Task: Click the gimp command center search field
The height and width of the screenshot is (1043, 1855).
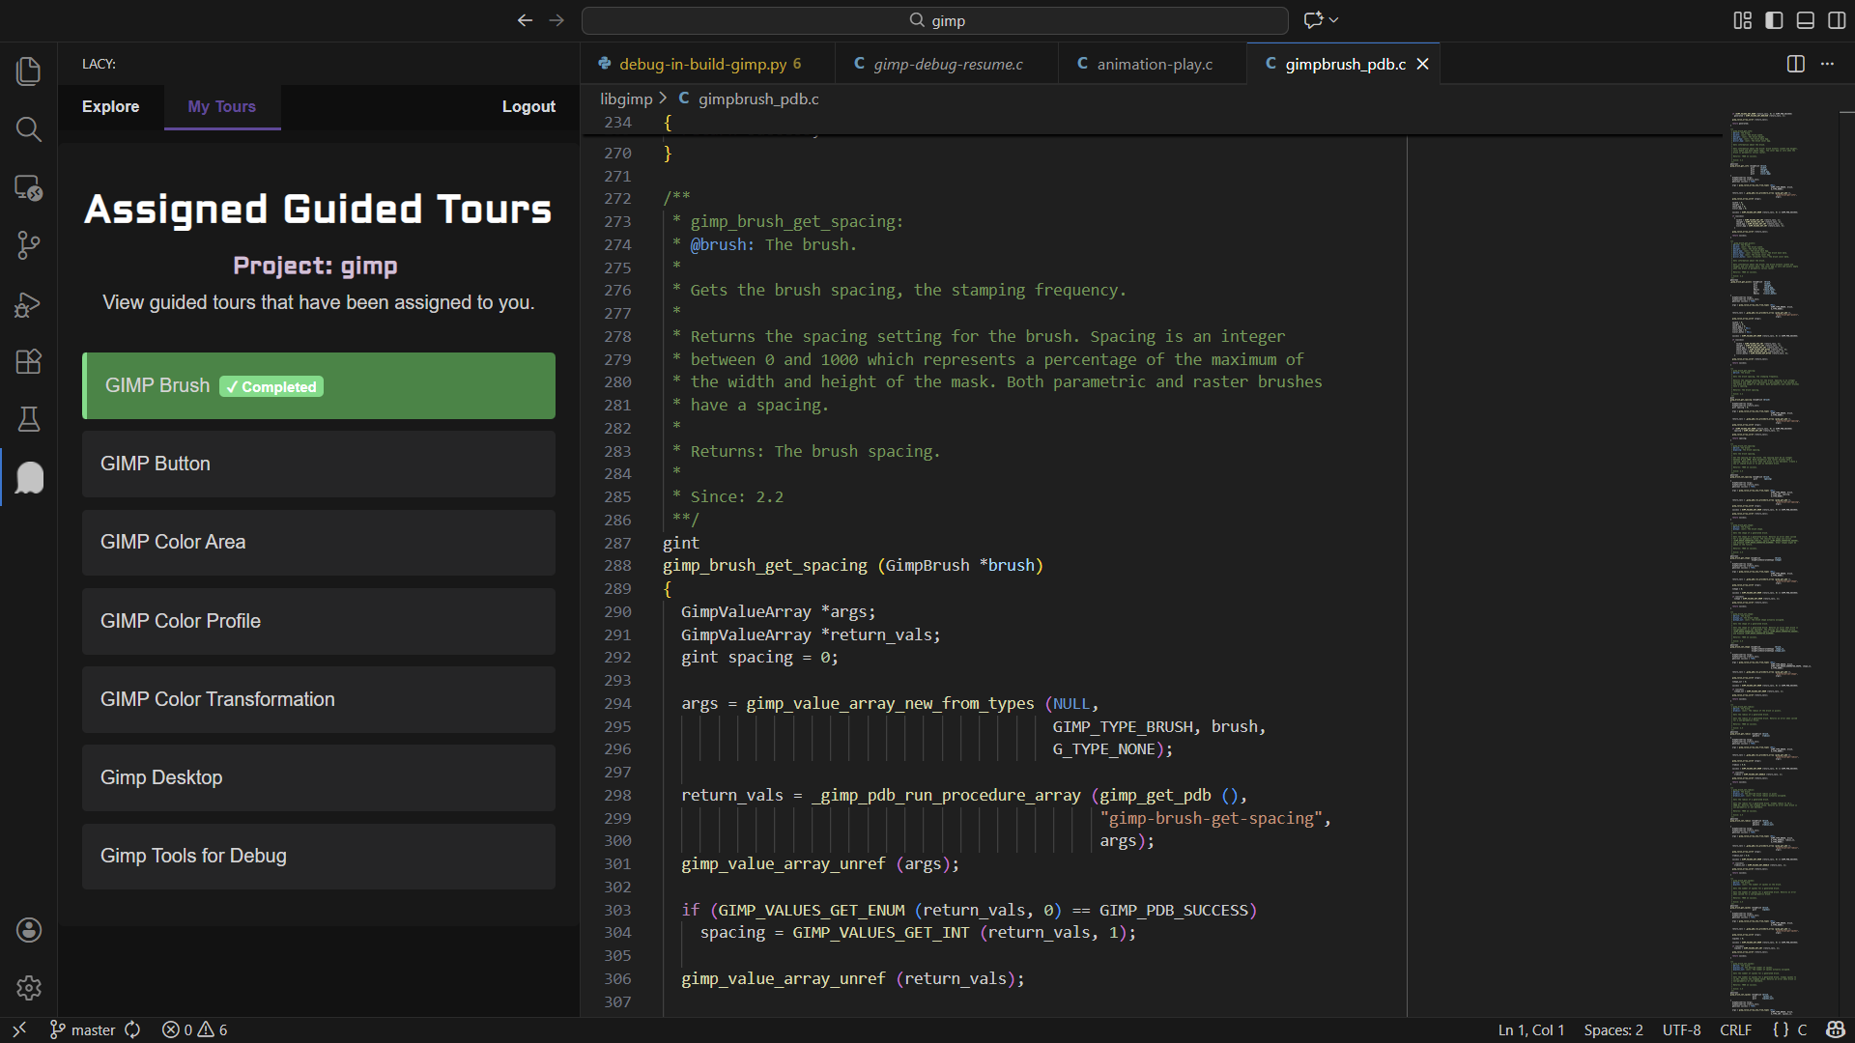Action: (x=935, y=20)
